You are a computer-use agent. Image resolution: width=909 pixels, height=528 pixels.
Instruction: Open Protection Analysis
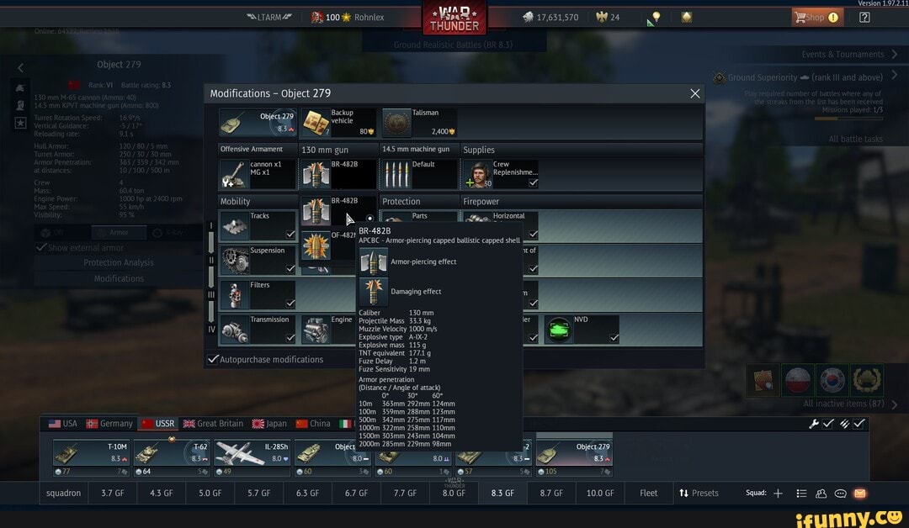click(120, 262)
